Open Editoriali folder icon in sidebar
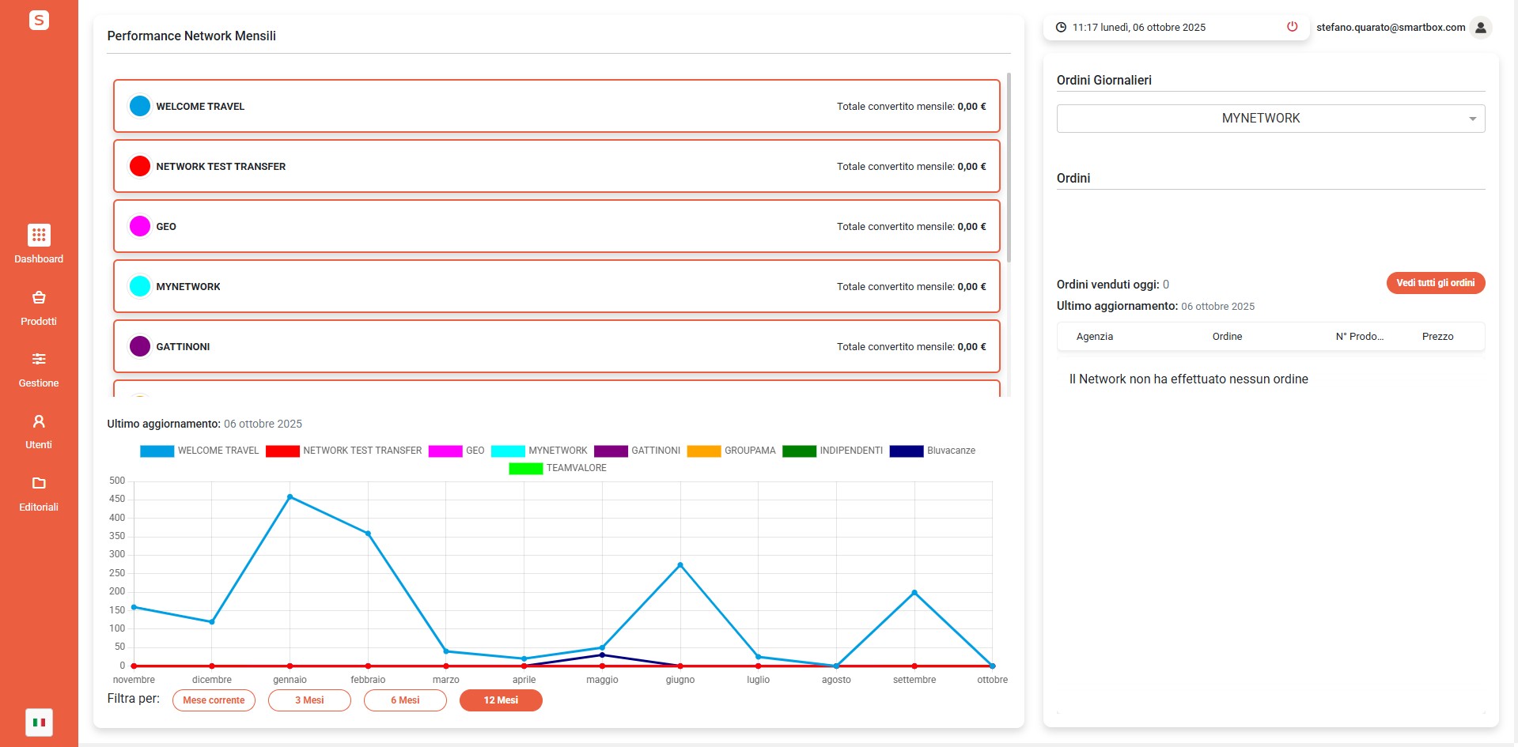Image resolution: width=1518 pixels, height=747 pixels. click(x=39, y=483)
